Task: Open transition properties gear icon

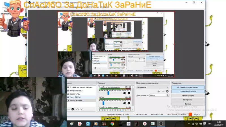Action: tap(167, 91)
